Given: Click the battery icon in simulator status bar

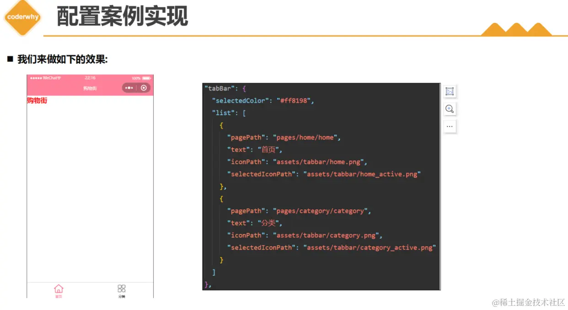Looking at the screenshot, I should click(x=146, y=78).
